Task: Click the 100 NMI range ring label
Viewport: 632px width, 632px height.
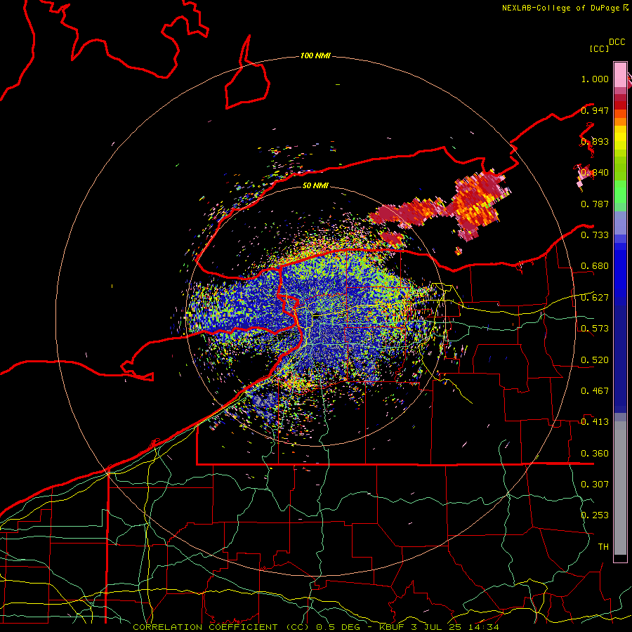Action: coord(315,55)
